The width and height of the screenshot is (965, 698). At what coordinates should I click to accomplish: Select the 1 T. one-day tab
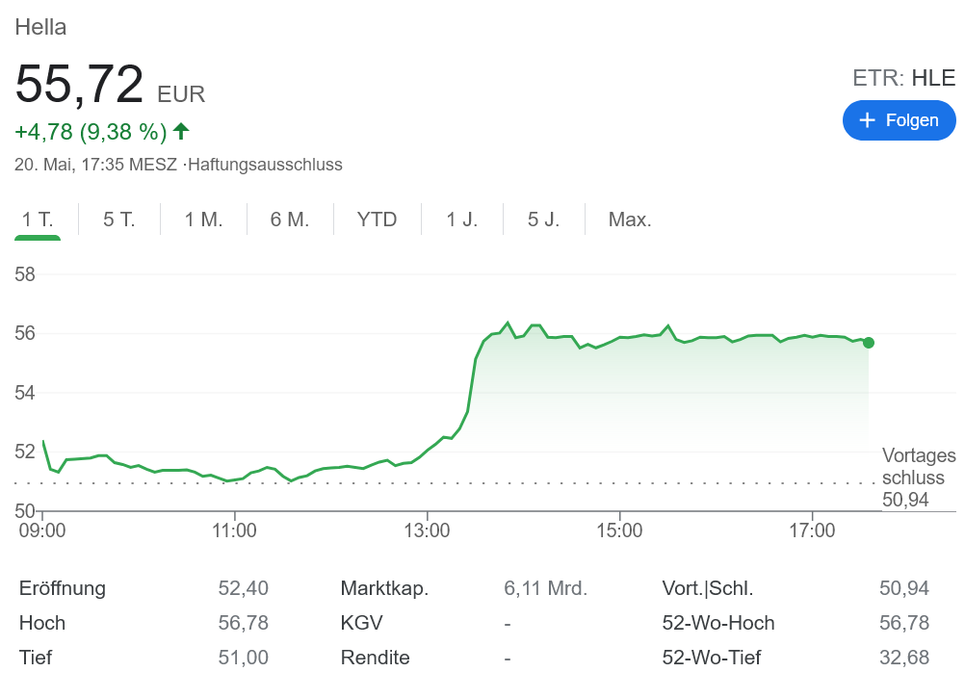38,220
